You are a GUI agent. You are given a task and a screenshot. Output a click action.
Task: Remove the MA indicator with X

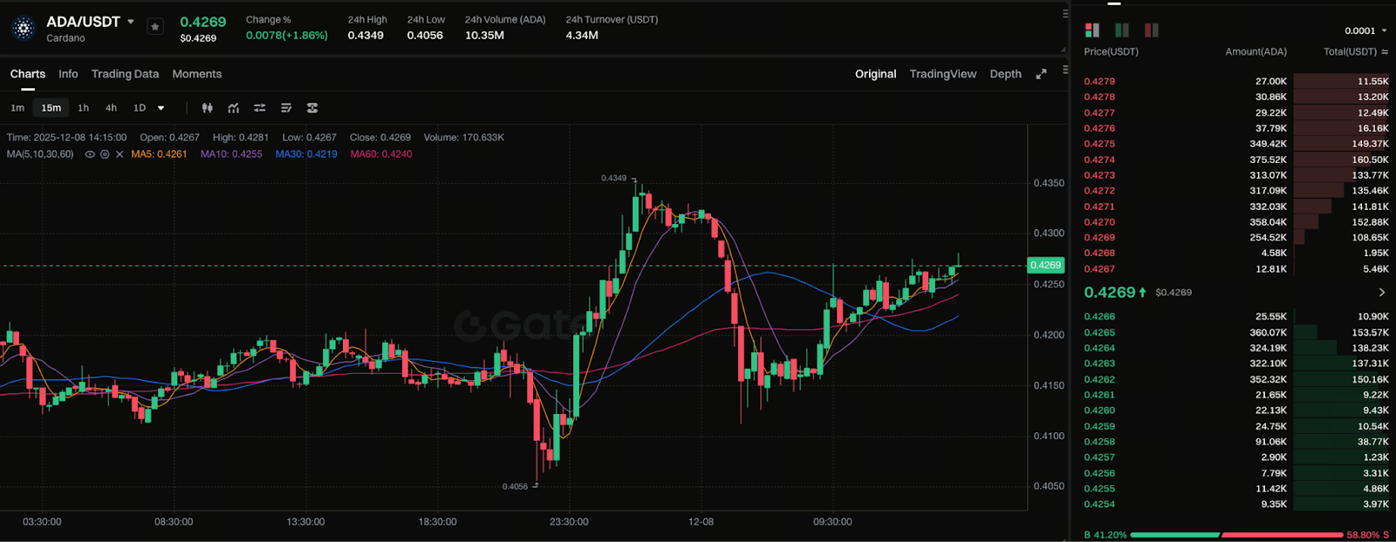pyautogui.click(x=120, y=154)
